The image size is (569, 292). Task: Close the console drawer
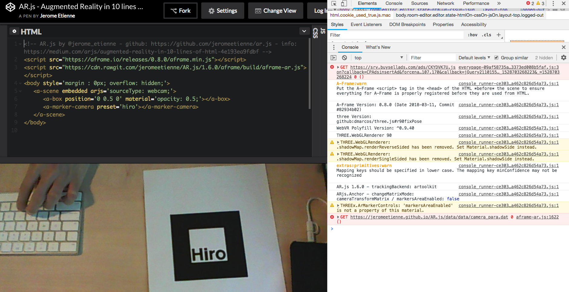coord(564,47)
